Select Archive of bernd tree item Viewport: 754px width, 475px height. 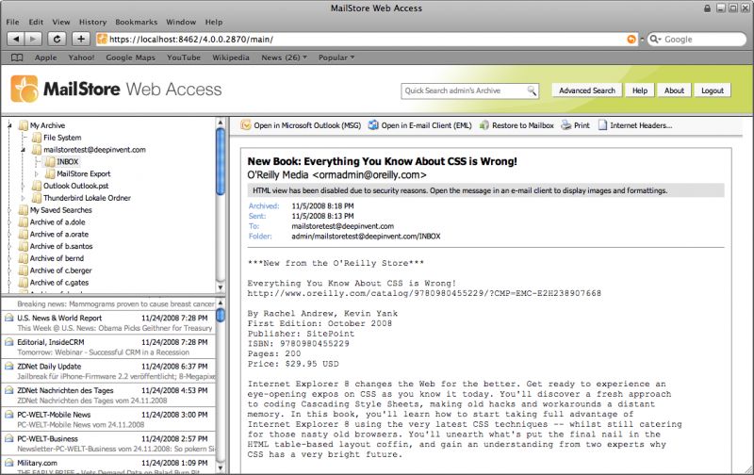pos(57,258)
